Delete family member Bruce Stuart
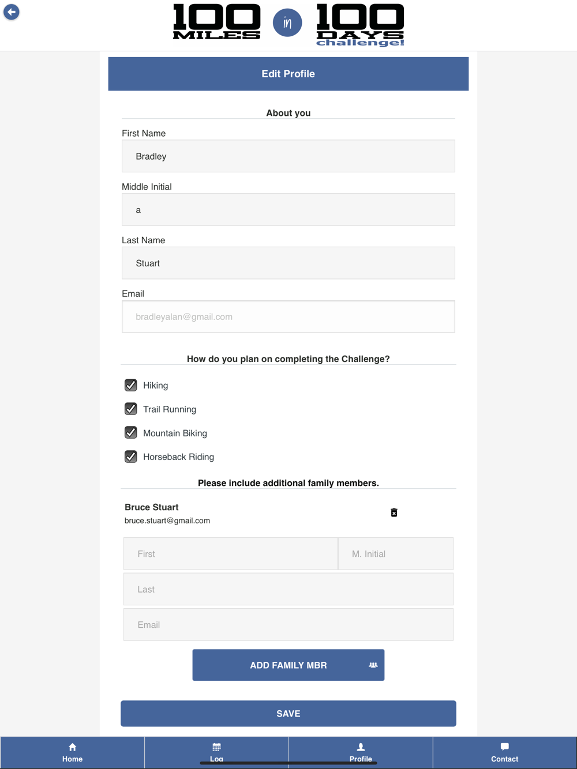Screen dimensions: 577x769 pos(394,512)
